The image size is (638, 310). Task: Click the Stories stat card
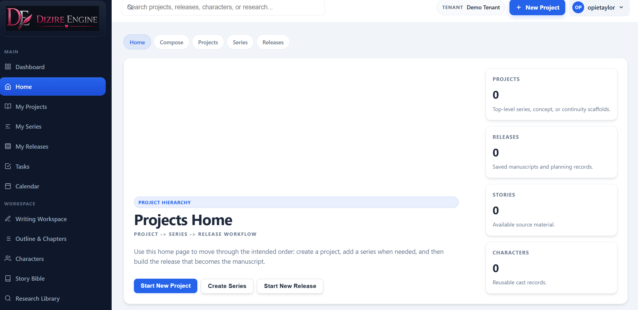click(x=551, y=210)
